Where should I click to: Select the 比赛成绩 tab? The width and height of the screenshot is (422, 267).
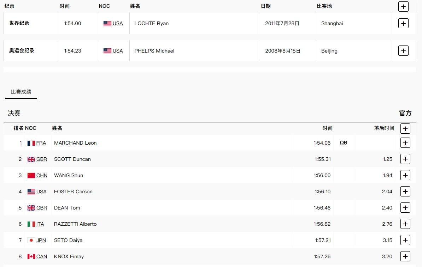pyautogui.click(x=21, y=92)
